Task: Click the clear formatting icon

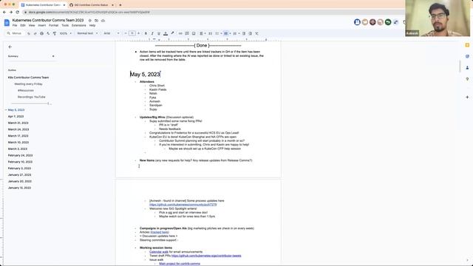Action: pos(256,33)
